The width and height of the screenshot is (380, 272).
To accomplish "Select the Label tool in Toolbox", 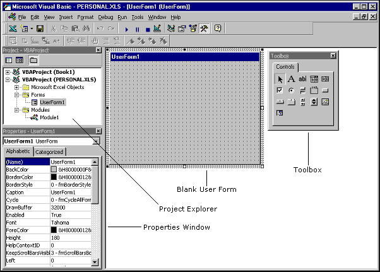I will point(291,79).
